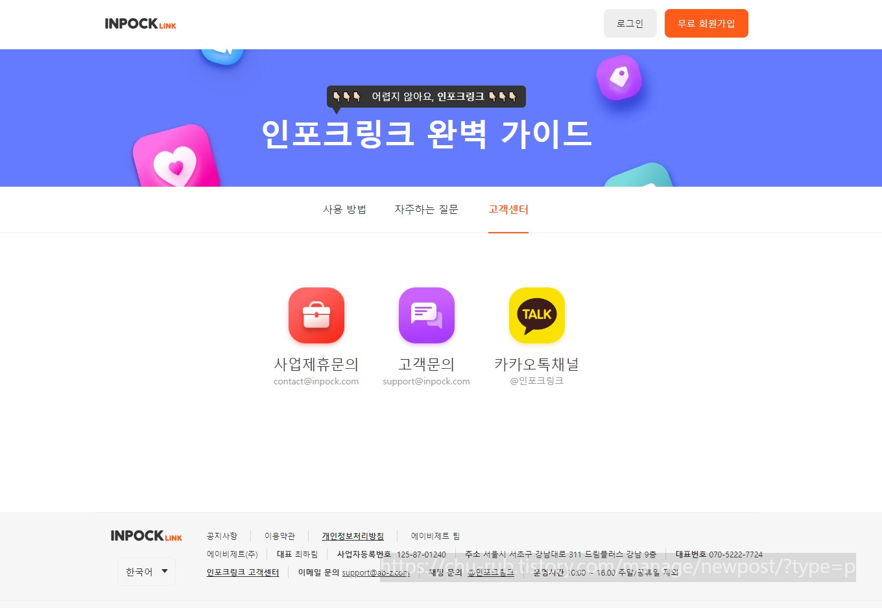Open 인포크링크 고객센터 footer link
This screenshot has width=882, height=608.
[x=243, y=572]
